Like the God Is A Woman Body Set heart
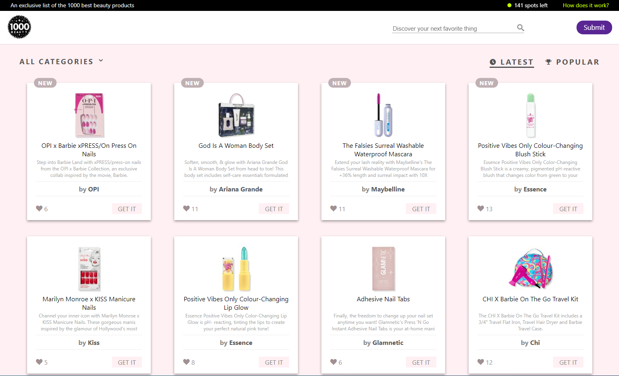This screenshot has width=619, height=376. pos(186,208)
